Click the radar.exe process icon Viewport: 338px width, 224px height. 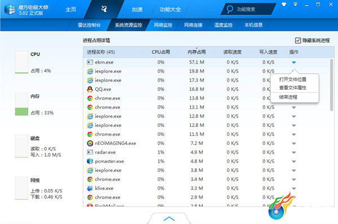tap(90, 152)
